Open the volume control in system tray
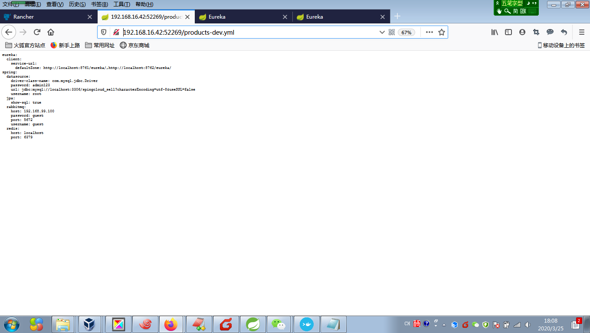Screen dimensions: 590x333 pyautogui.click(x=528, y=324)
